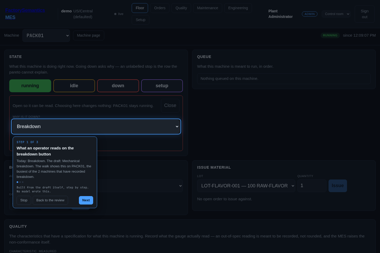The image size is (380, 253).
Task: Open the Machine page button
Action: coord(89,36)
